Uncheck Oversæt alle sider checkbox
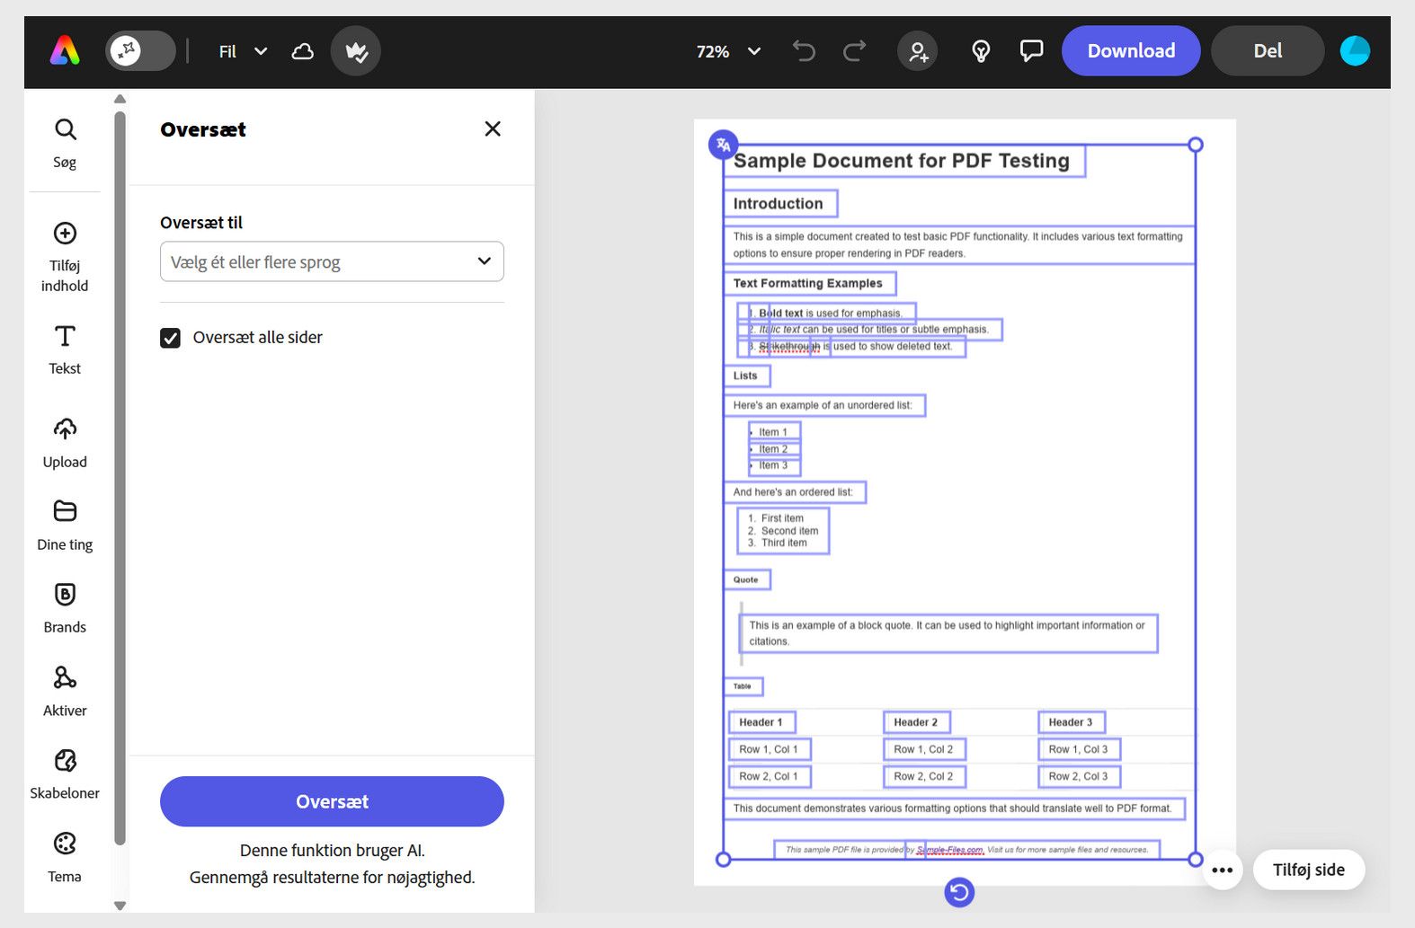This screenshot has height=928, width=1415. point(170,338)
